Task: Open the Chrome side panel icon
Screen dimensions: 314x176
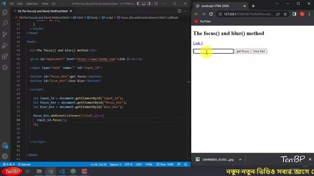Action: point(294,14)
